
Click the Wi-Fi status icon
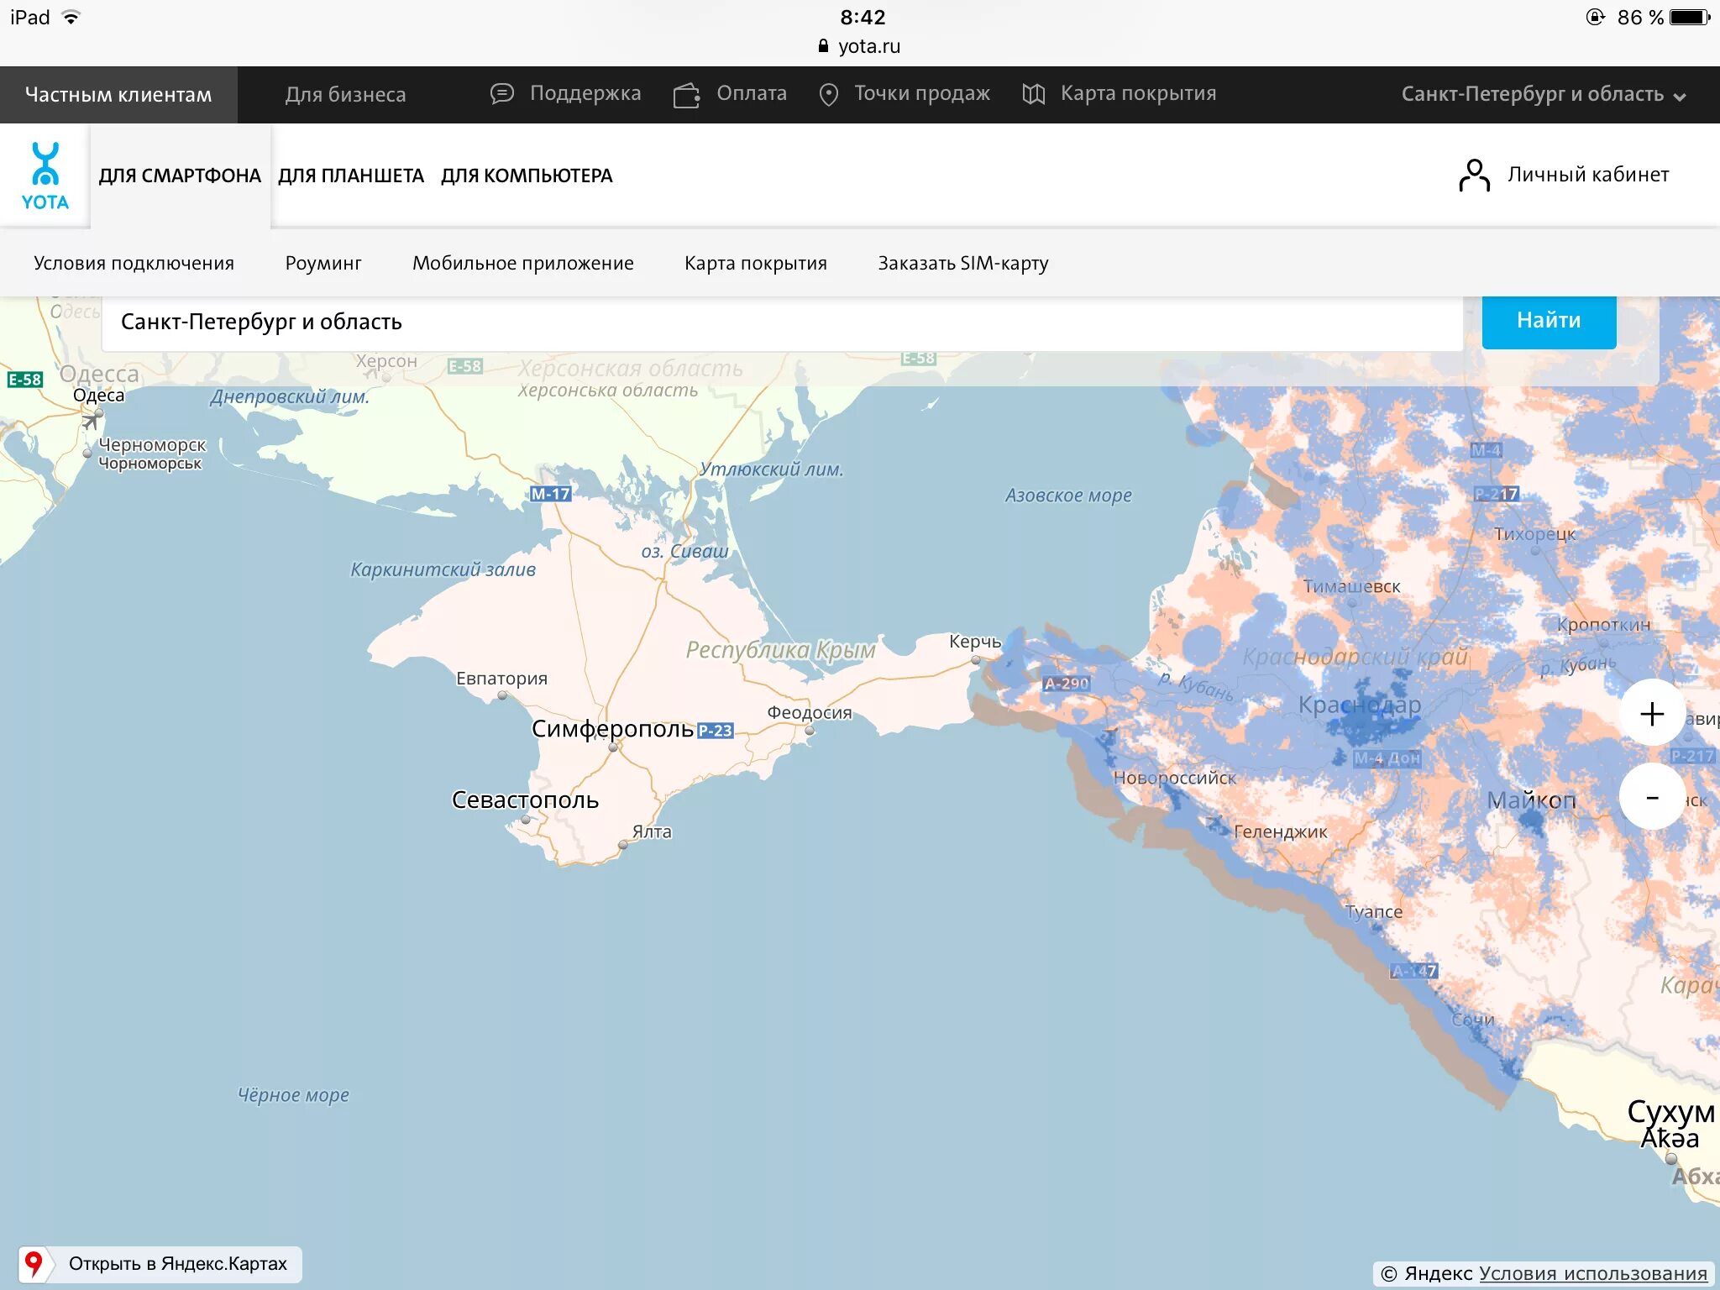[71, 17]
